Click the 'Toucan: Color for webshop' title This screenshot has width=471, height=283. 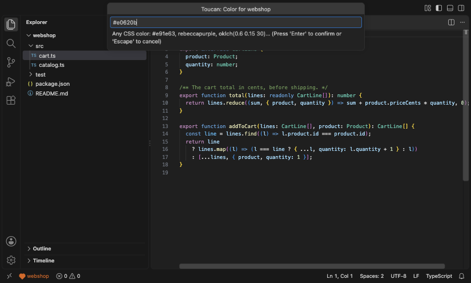point(236,9)
